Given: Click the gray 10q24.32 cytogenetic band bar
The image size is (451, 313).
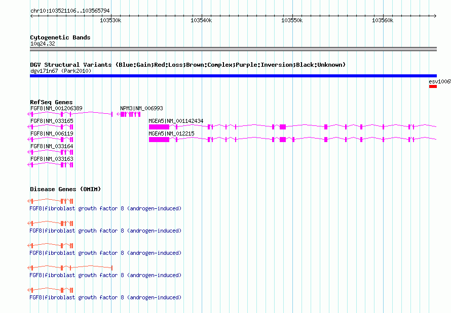Looking at the screenshot, I should click(x=233, y=49).
